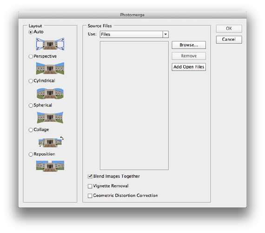Click the Spherical layout preview icon
Screen dimensions: 265x233
50,117
